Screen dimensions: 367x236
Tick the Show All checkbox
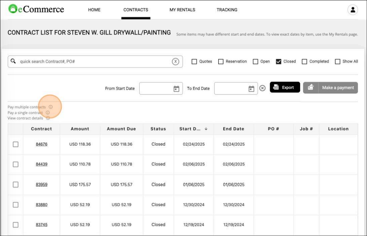[x=337, y=62]
